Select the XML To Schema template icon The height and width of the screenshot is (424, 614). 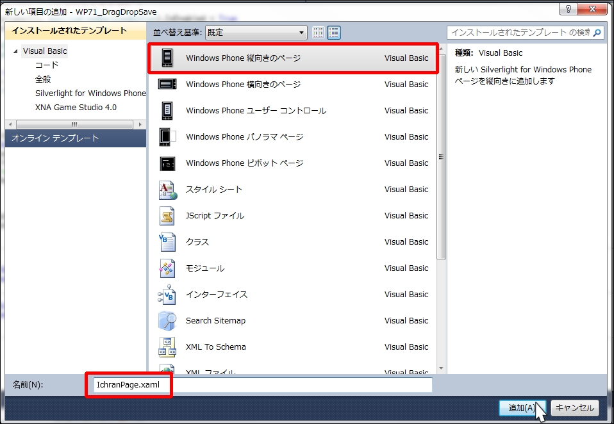tap(167, 347)
